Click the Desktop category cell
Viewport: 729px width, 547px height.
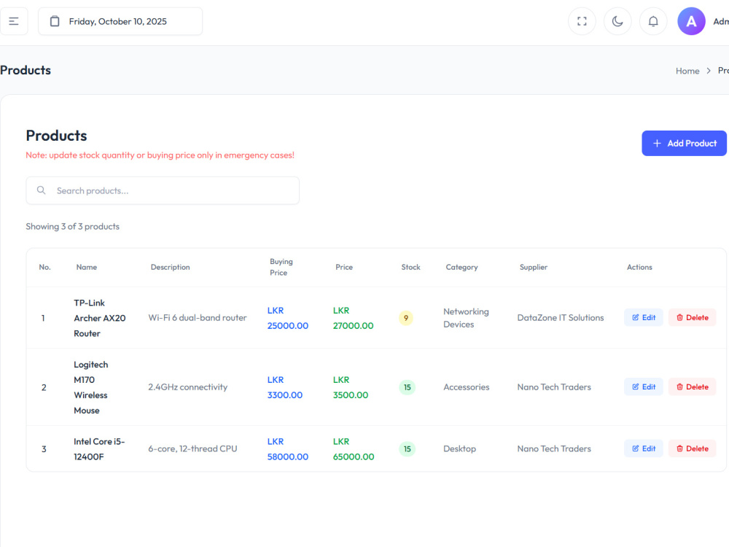[x=459, y=449]
